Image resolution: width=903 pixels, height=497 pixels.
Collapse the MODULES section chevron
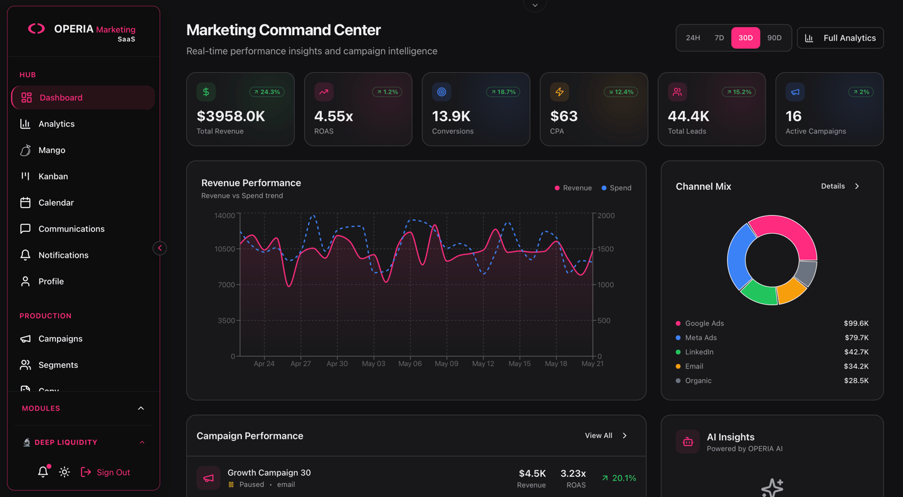[141, 408]
